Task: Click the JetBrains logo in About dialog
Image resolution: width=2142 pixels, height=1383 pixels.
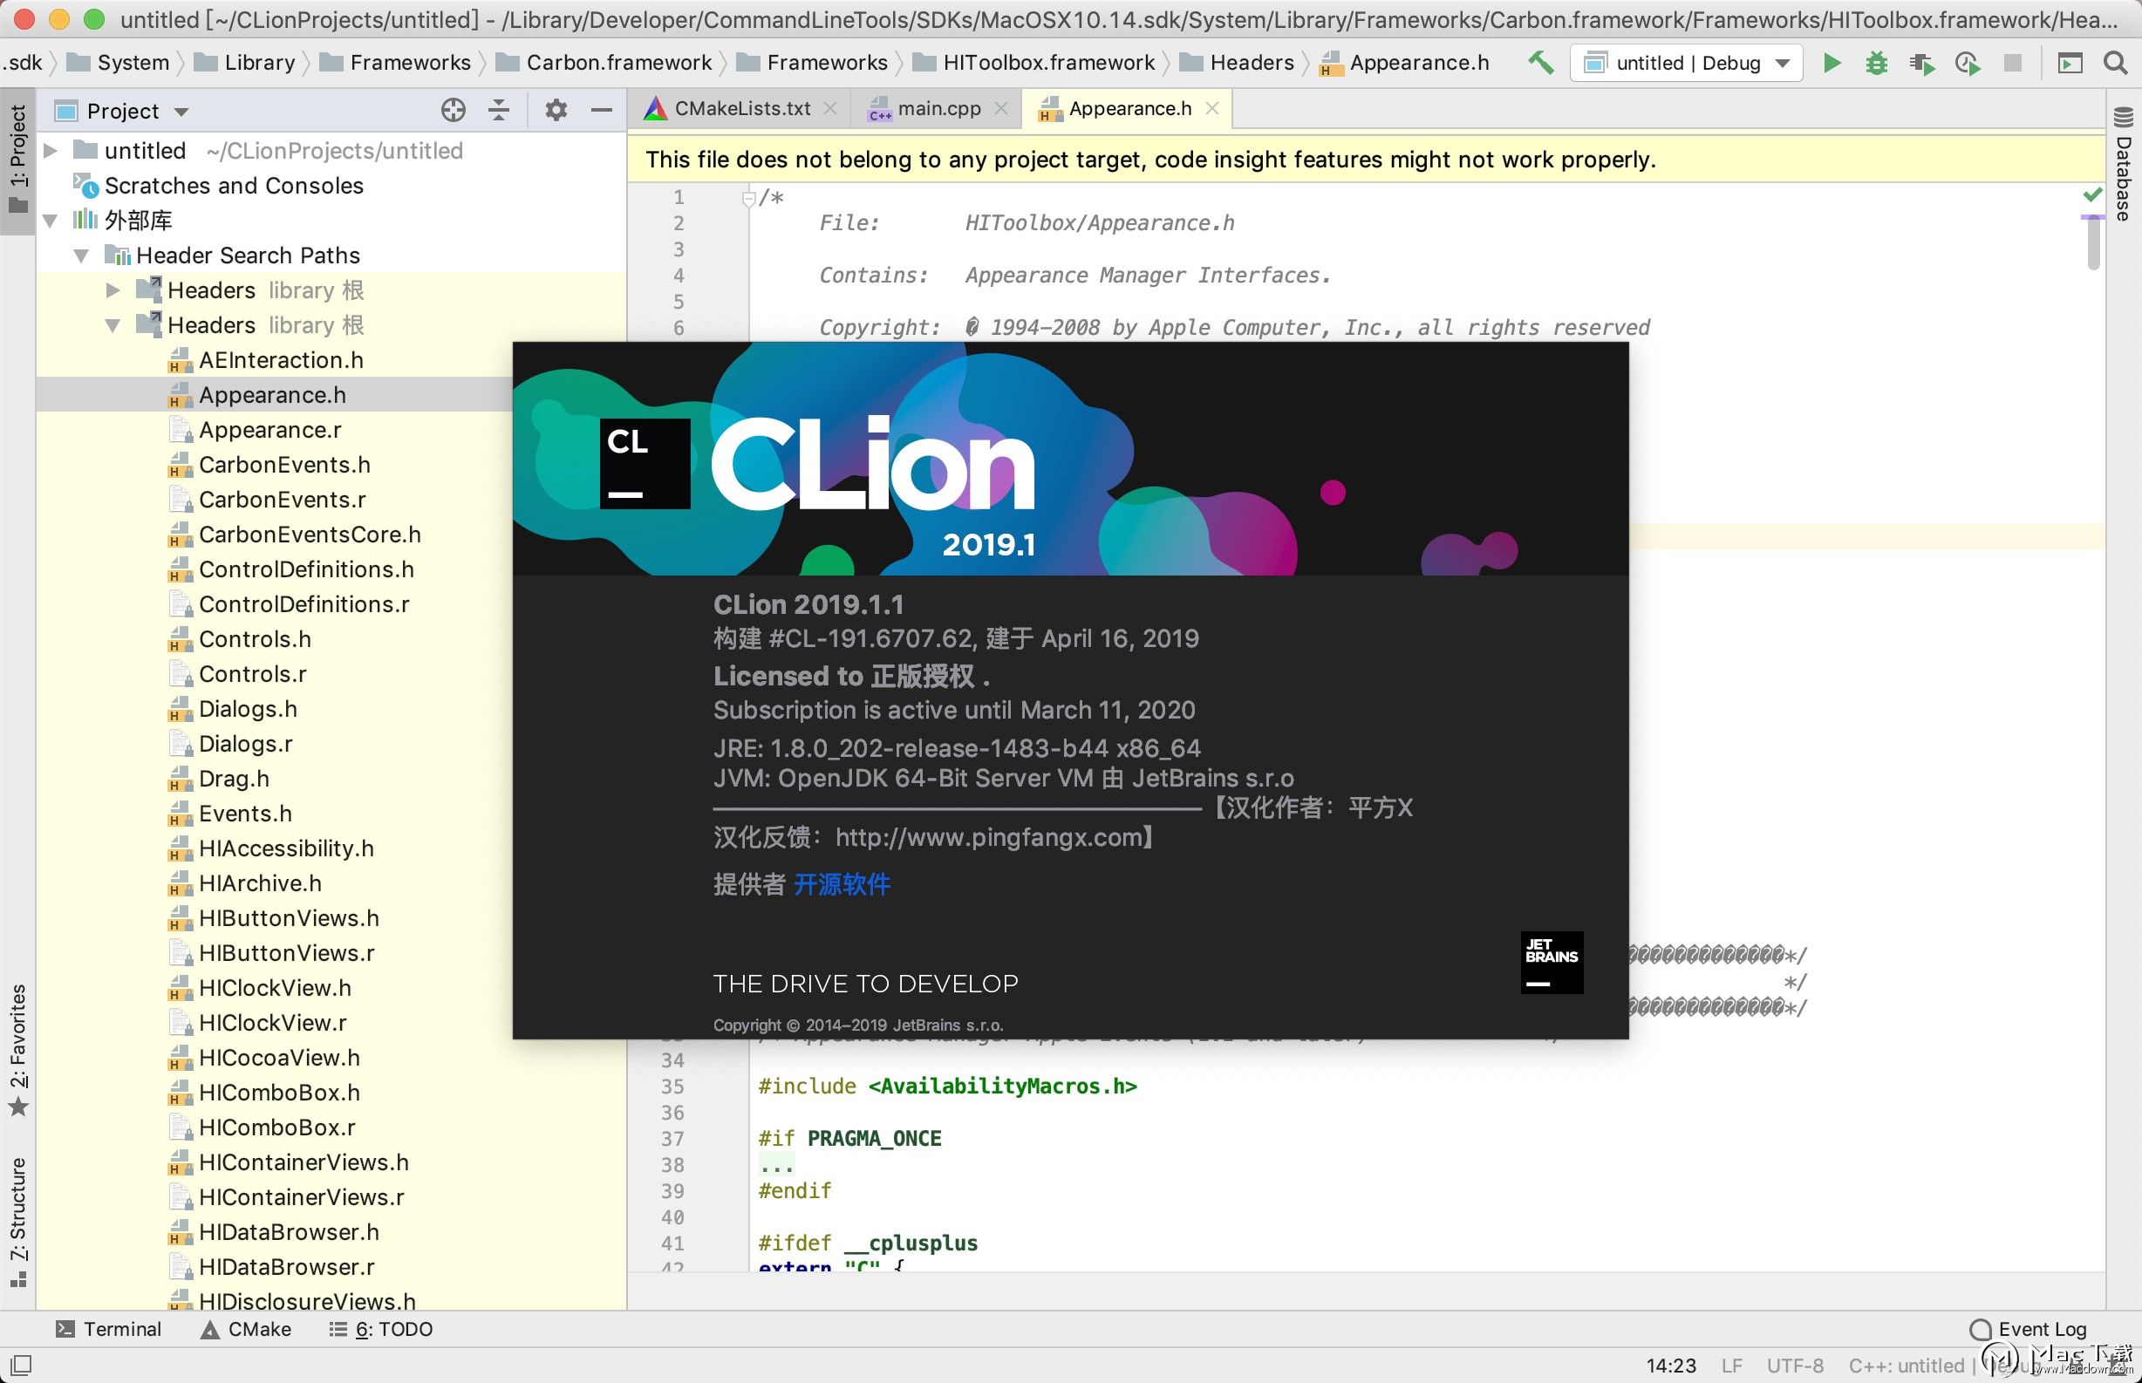Action: (1552, 963)
